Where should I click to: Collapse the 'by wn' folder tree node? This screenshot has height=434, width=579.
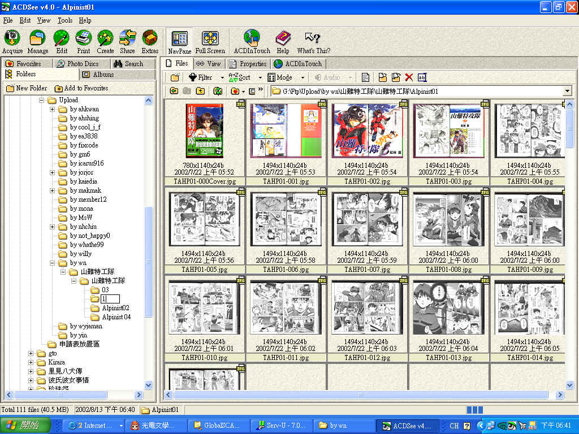pos(52,263)
